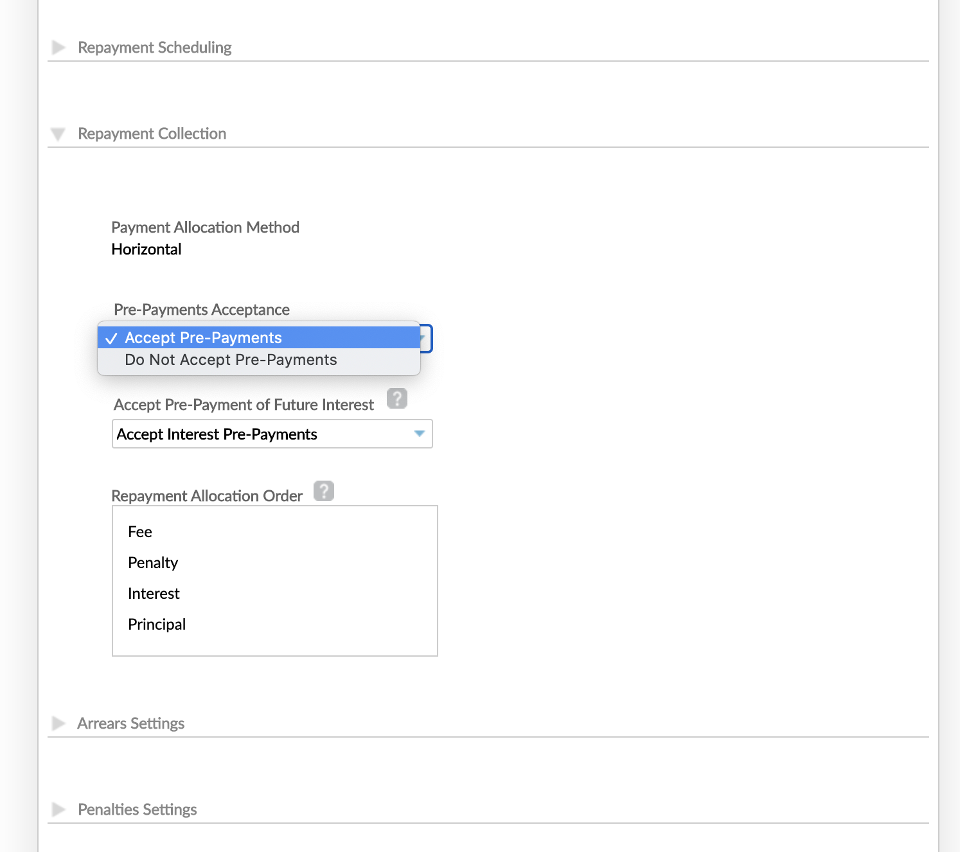Select Penalty in the allocation order list
This screenshot has height=852, width=960.
click(x=152, y=562)
